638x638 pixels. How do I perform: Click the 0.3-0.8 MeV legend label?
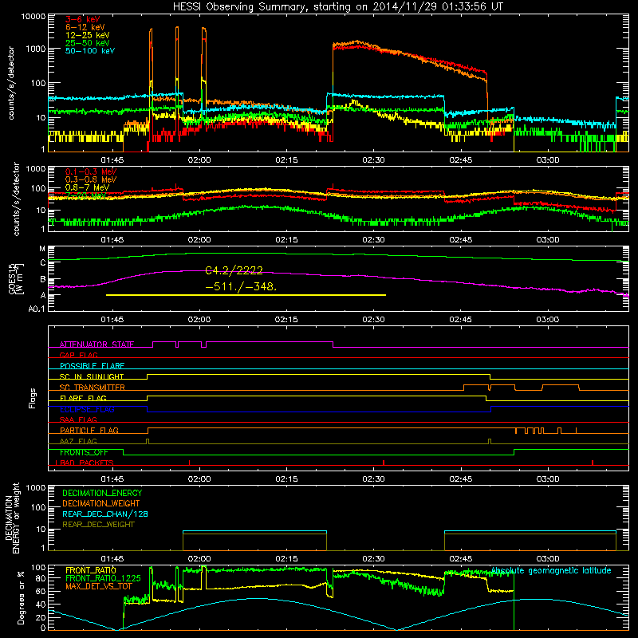click(x=91, y=179)
